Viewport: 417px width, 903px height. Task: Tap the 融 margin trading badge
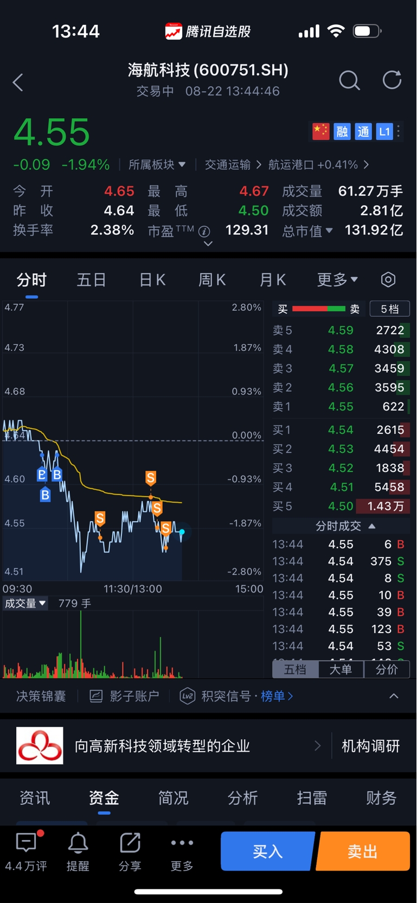pyautogui.click(x=342, y=131)
